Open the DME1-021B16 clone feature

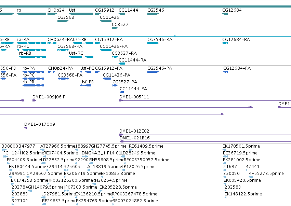(x=205, y=141)
